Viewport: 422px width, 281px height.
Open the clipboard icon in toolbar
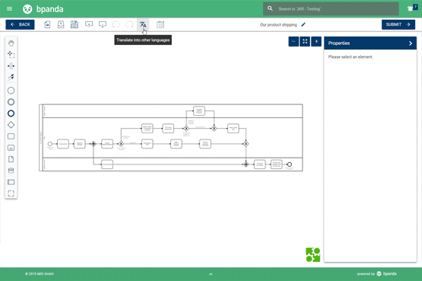[x=160, y=24]
